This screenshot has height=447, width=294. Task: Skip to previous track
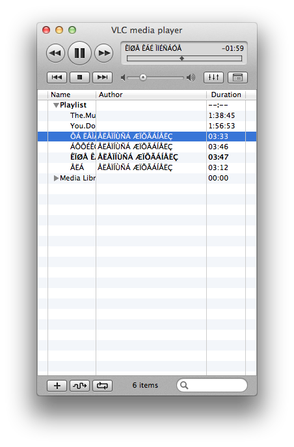(x=57, y=78)
